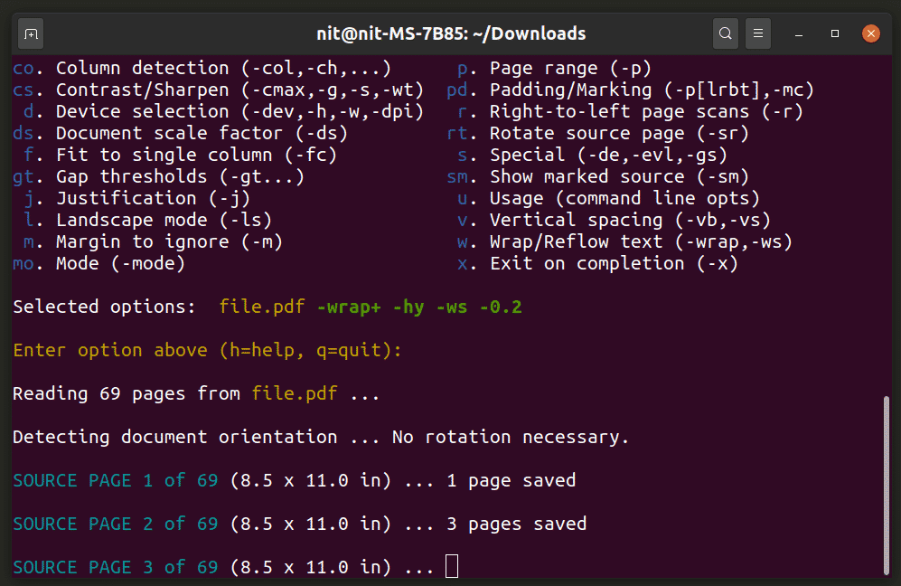
Task: Click the Contrast/Sharpen option entry
Action: 235,90
